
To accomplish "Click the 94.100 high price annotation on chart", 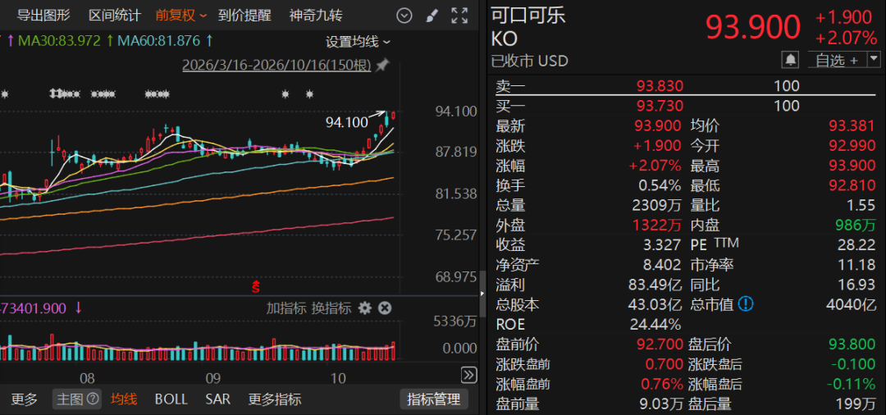I will point(347,121).
